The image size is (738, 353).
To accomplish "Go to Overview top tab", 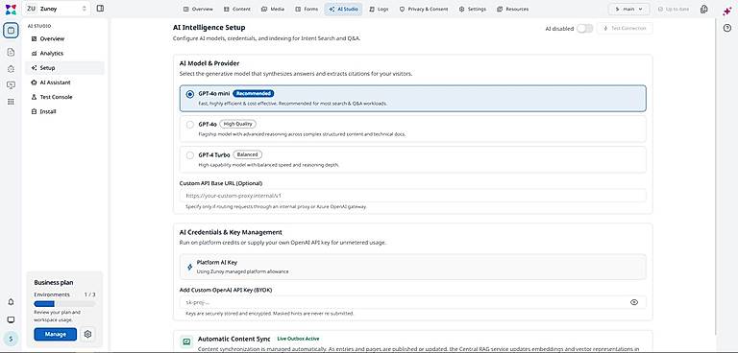I will (x=198, y=9).
